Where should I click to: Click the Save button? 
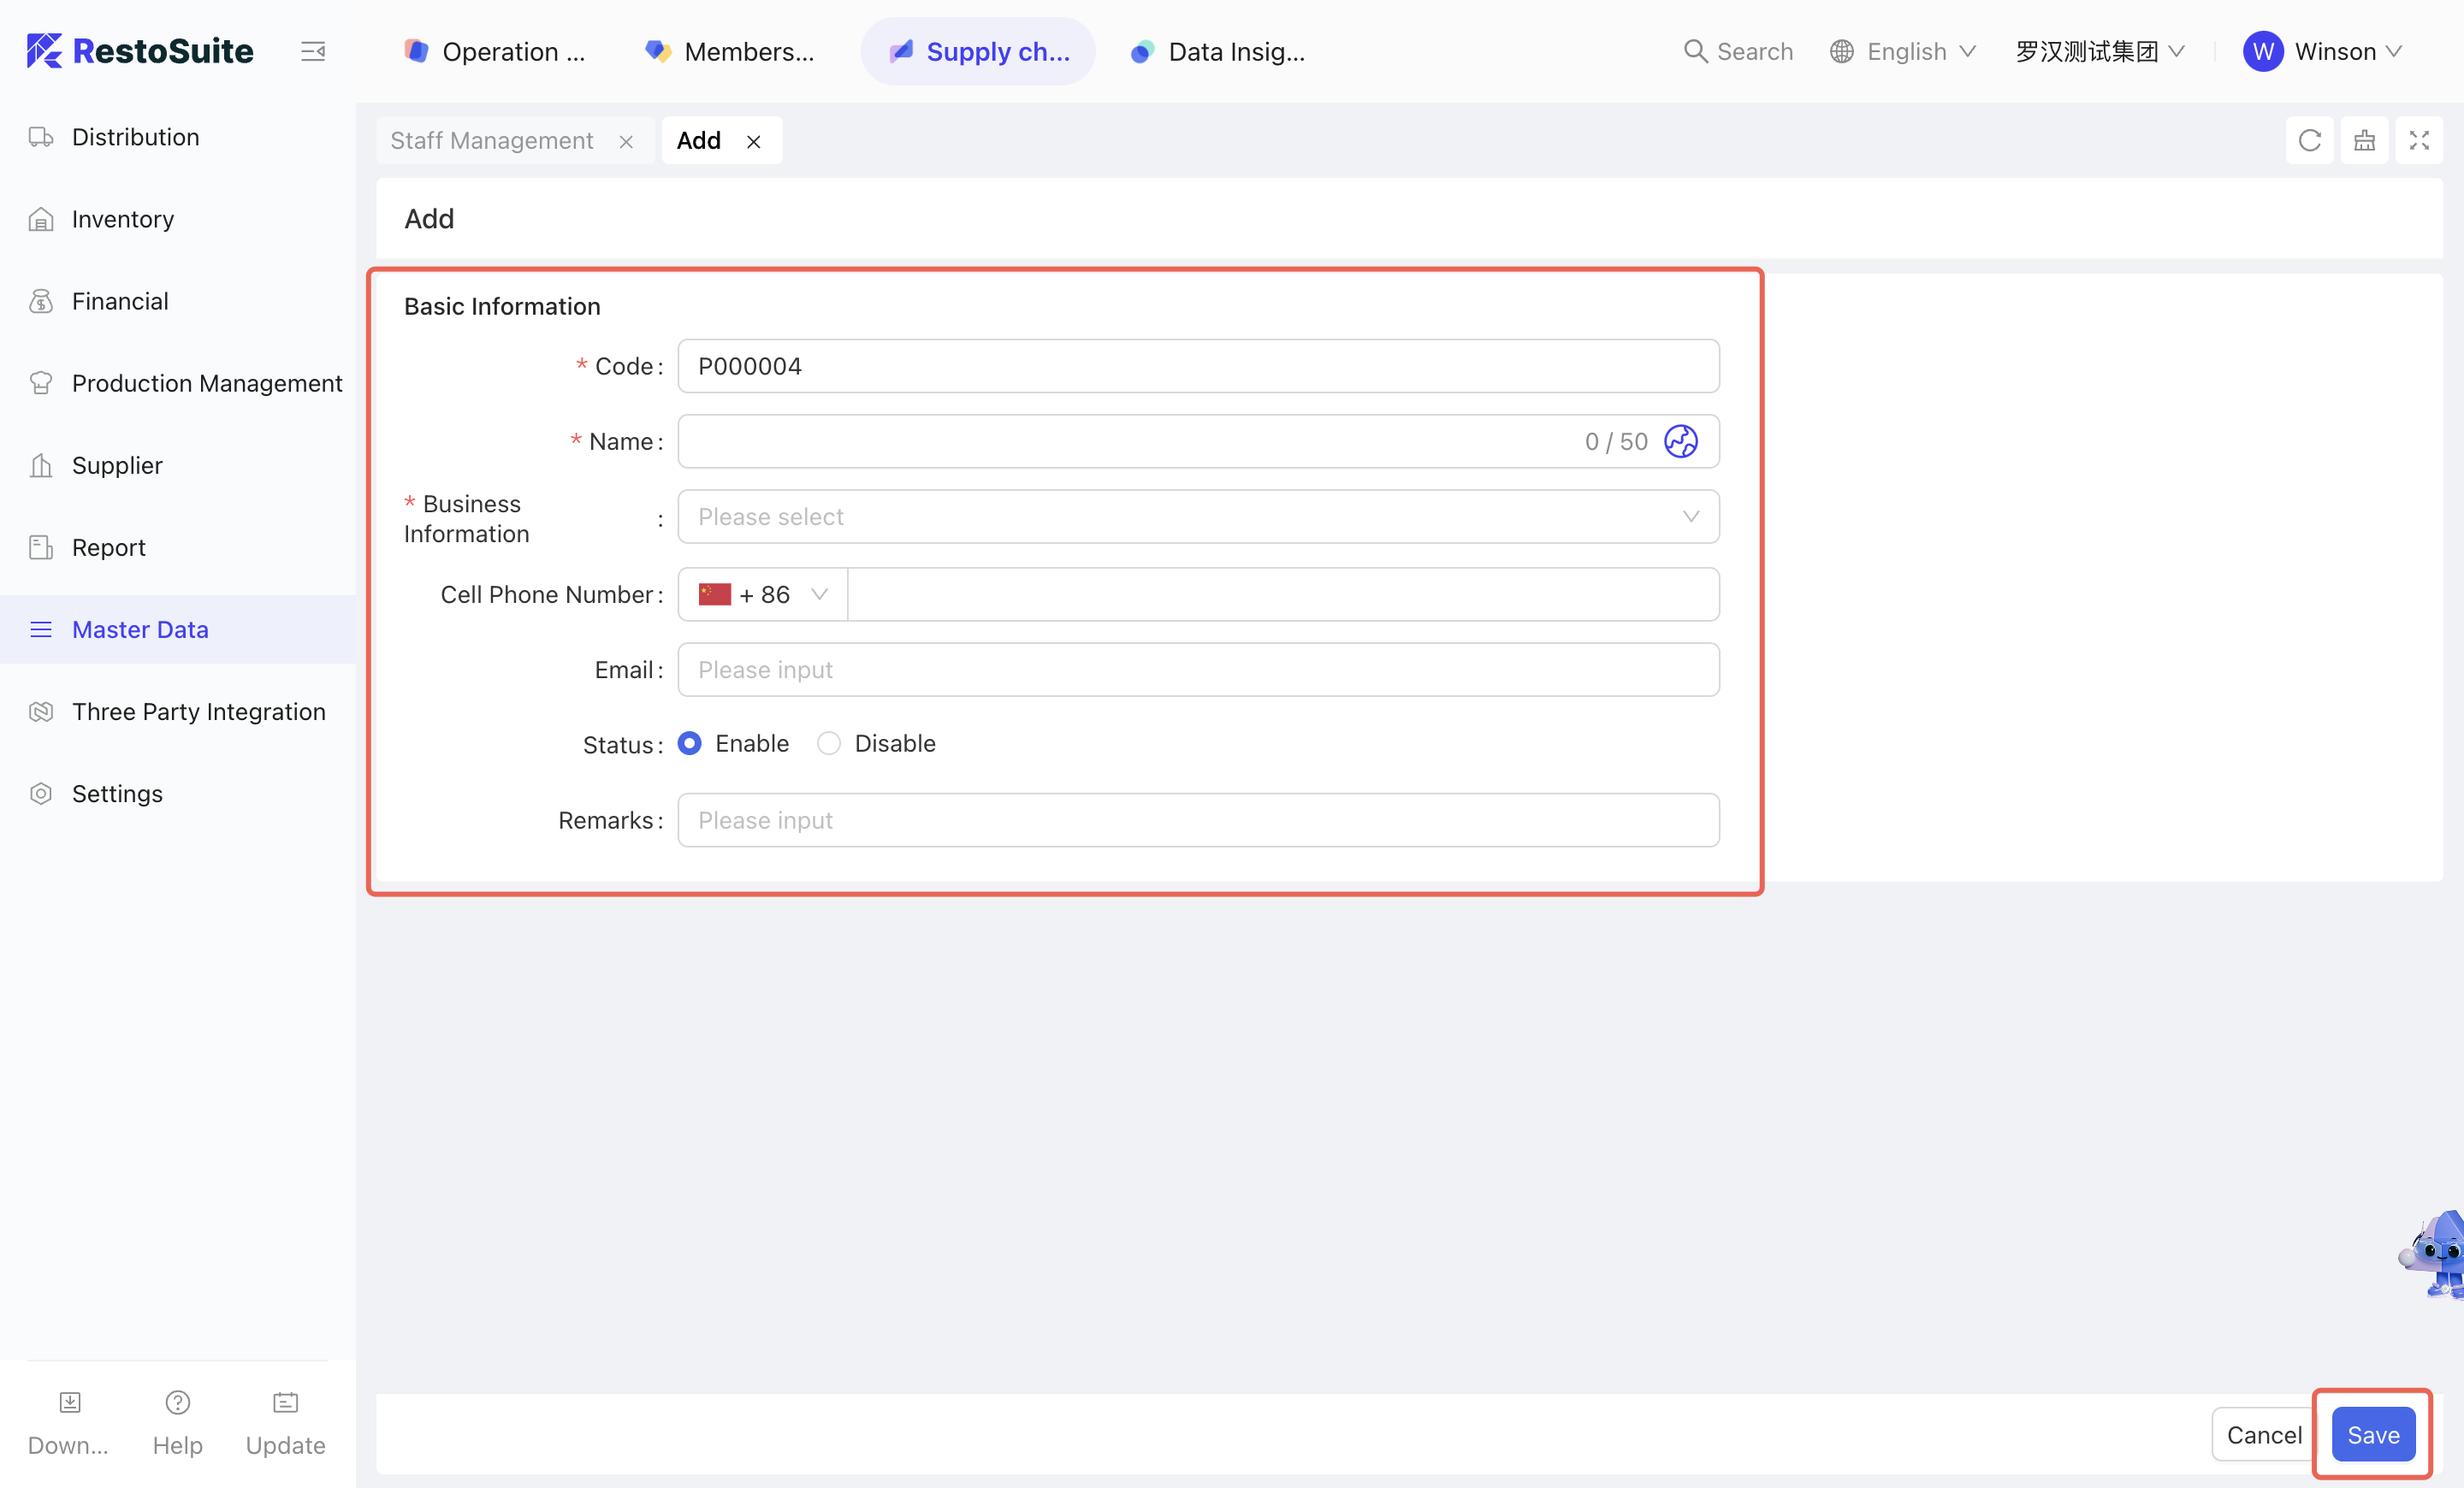pyautogui.click(x=2372, y=1435)
